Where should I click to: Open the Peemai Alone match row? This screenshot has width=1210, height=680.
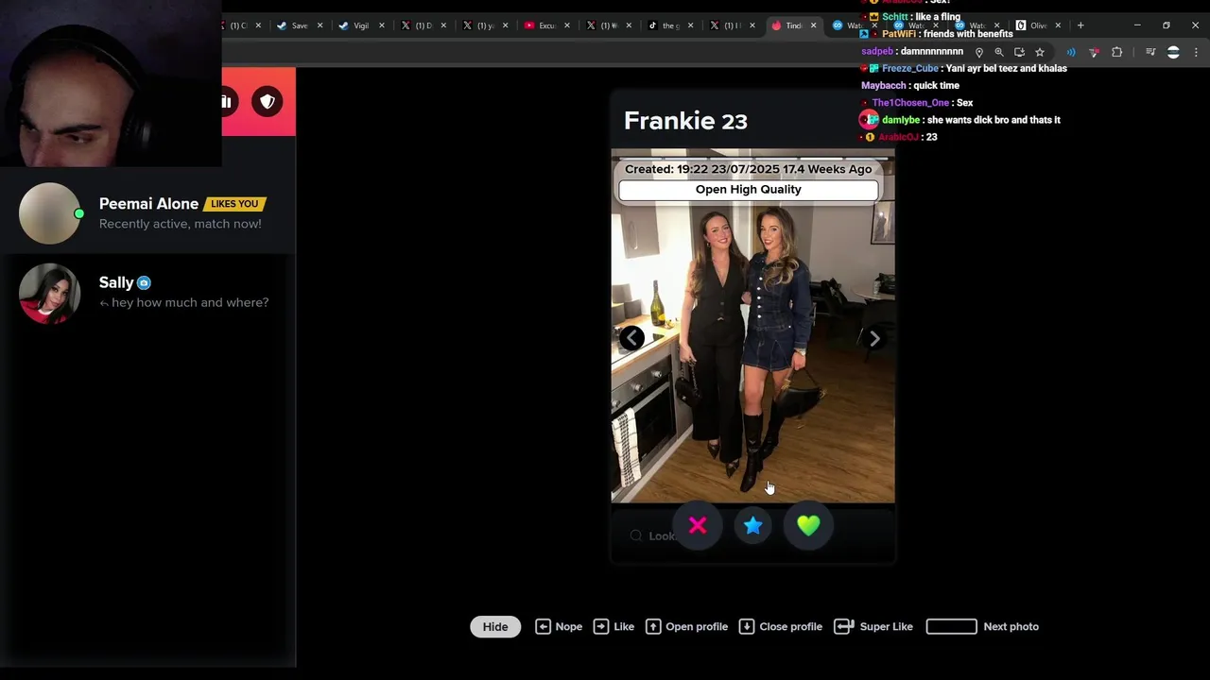(x=148, y=213)
